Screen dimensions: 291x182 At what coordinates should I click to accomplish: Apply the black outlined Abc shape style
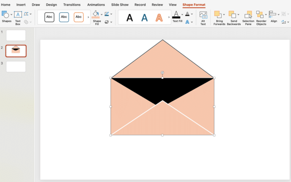tap(49, 17)
